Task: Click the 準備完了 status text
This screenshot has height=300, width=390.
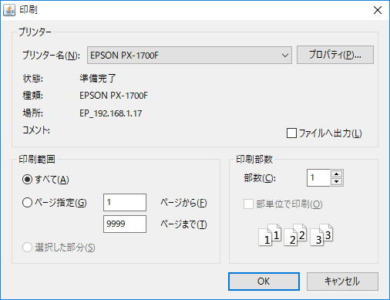Action: coord(98,79)
